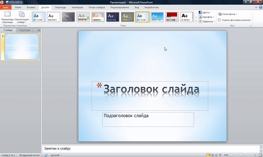Switch to the Слайды pane tab
The width and height of the screenshot is (263, 157).
(8, 30)
